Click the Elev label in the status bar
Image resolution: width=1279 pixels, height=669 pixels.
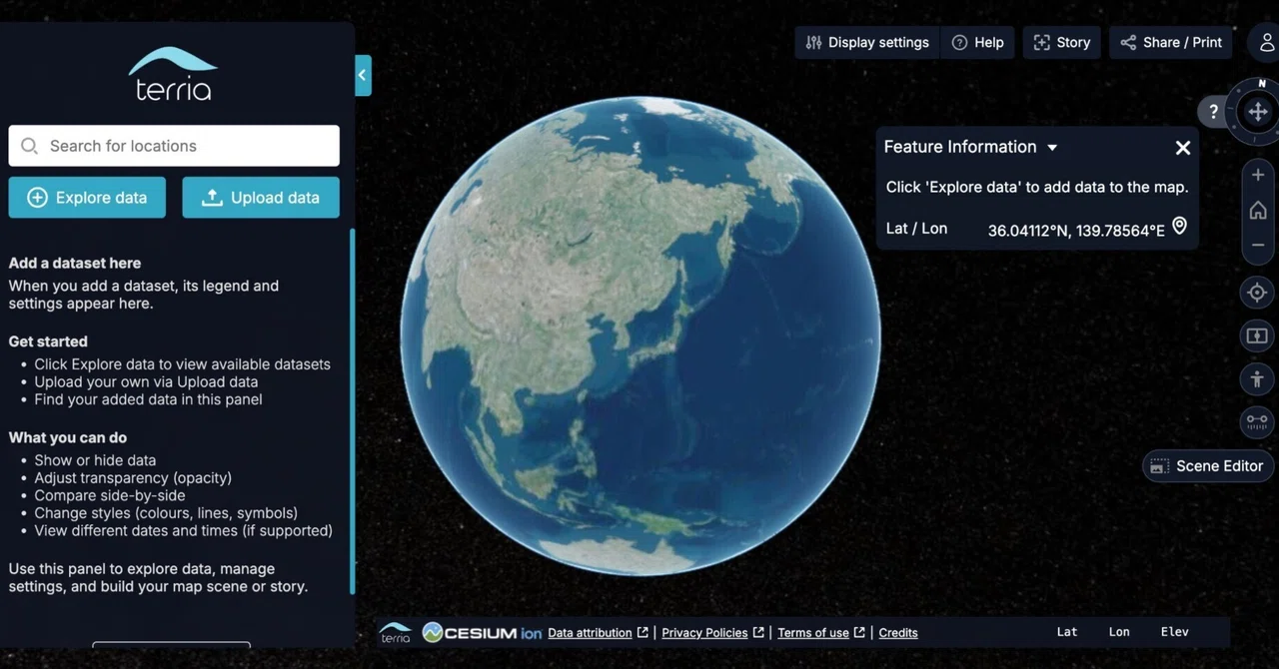1175,632
